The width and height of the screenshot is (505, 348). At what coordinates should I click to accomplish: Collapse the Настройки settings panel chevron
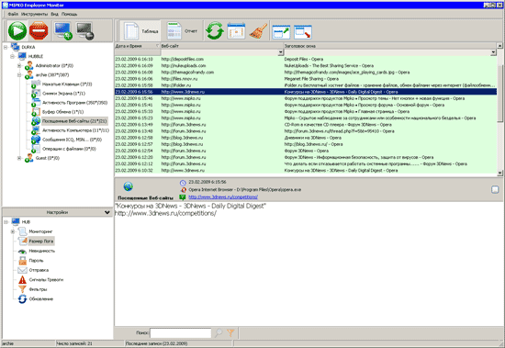[x=107, y=212]
